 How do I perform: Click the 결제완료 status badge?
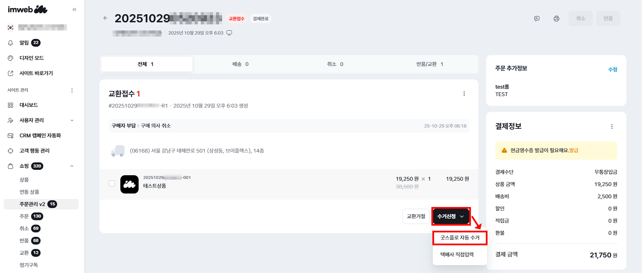tap(261, 19)
